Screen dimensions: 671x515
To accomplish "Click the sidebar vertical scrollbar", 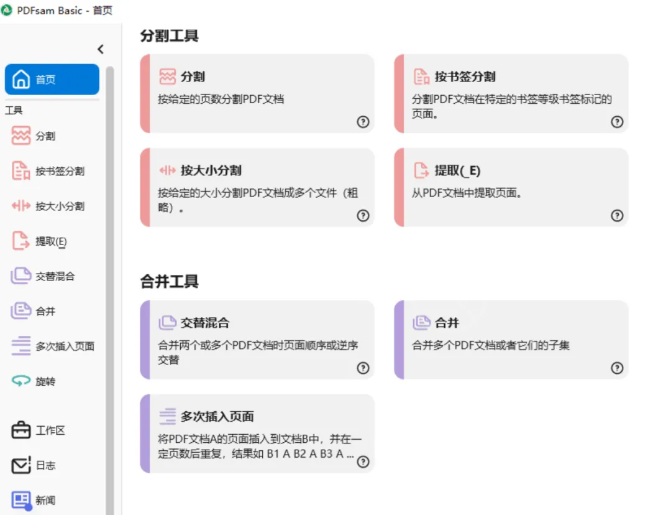I will [x=110, y=280].
